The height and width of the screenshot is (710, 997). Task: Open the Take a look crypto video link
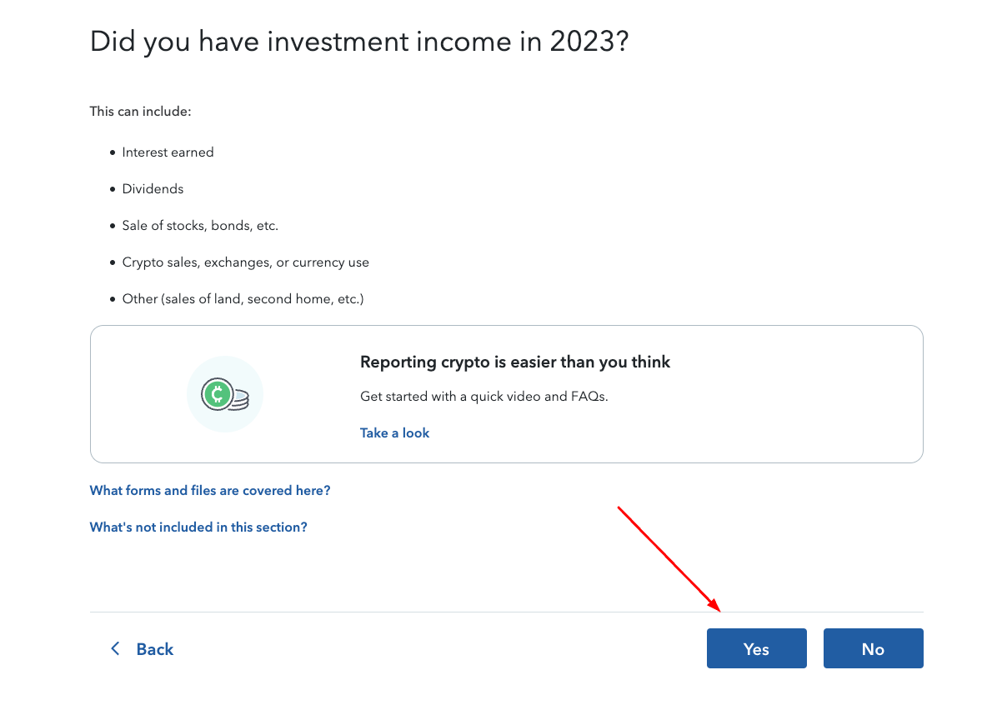pos(394,432)
